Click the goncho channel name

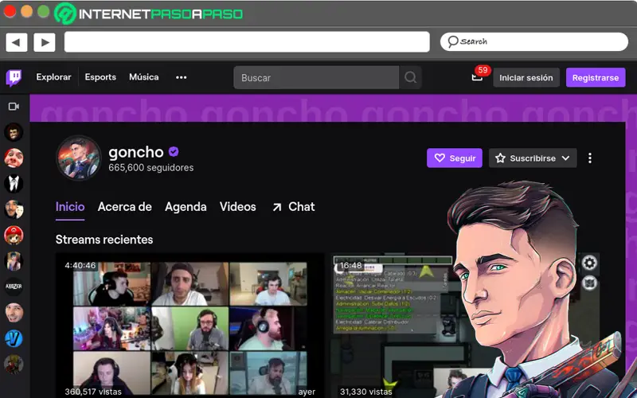(136, 152)
